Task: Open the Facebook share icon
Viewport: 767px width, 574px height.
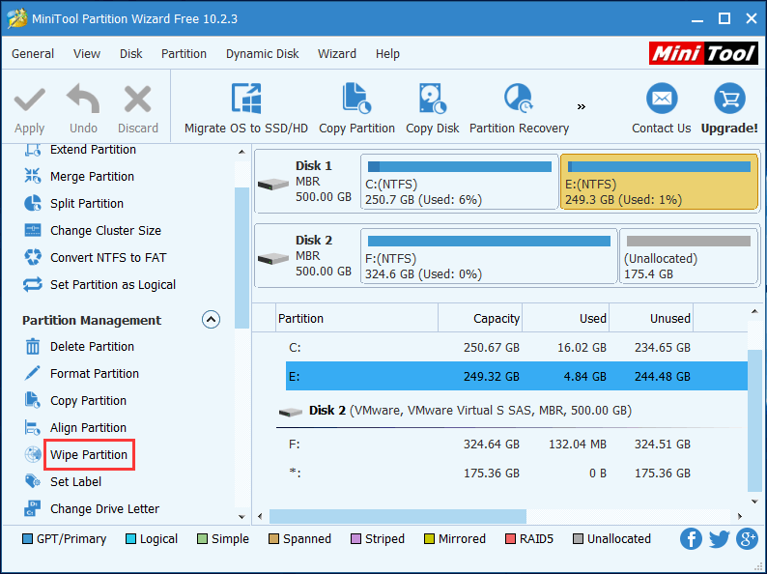Action: (x=691, y=539)
